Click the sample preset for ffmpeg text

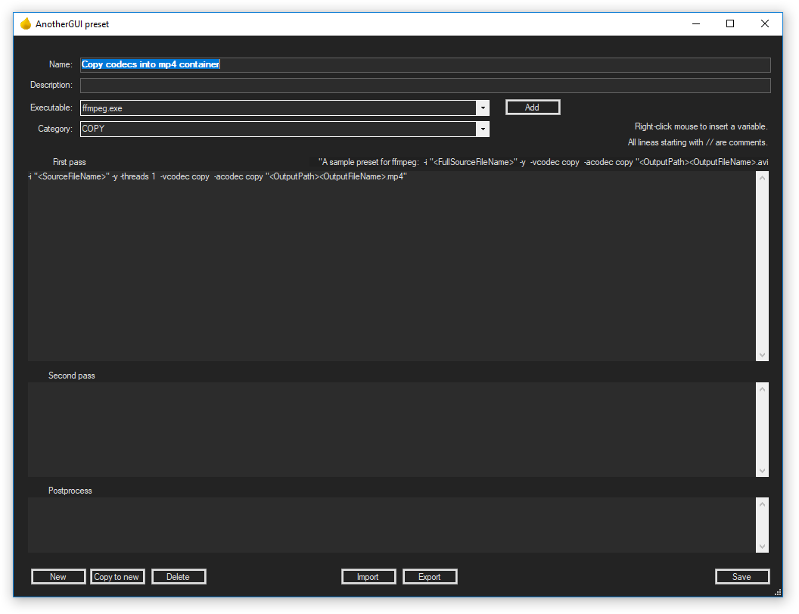click(543, 162)
